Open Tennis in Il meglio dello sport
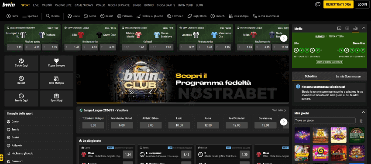The image size is (371, 164). [39, 130]
